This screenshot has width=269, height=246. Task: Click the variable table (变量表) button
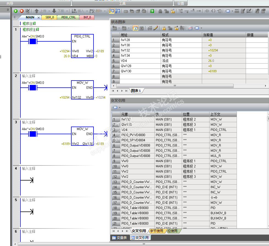pos(120,238)
